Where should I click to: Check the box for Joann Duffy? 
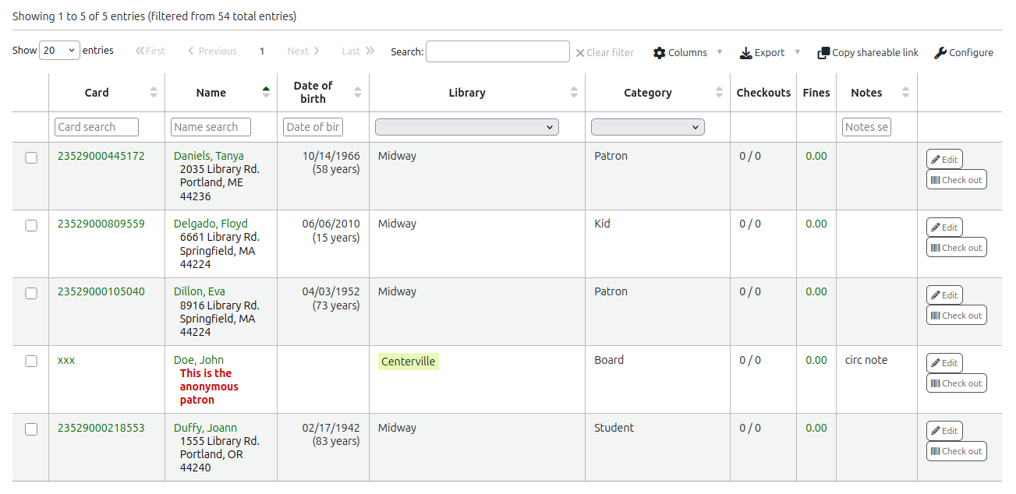coord(31,429)
